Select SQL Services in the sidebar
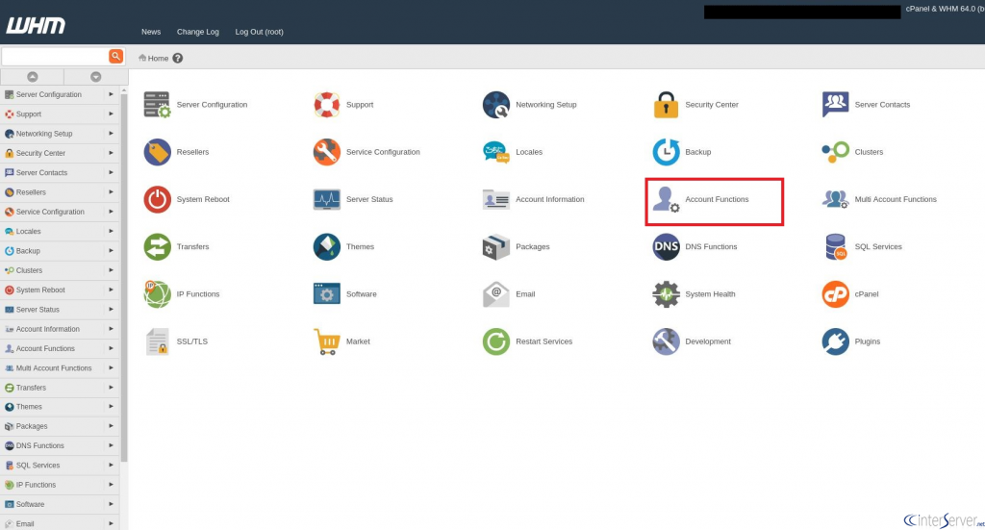 [38, 466]
